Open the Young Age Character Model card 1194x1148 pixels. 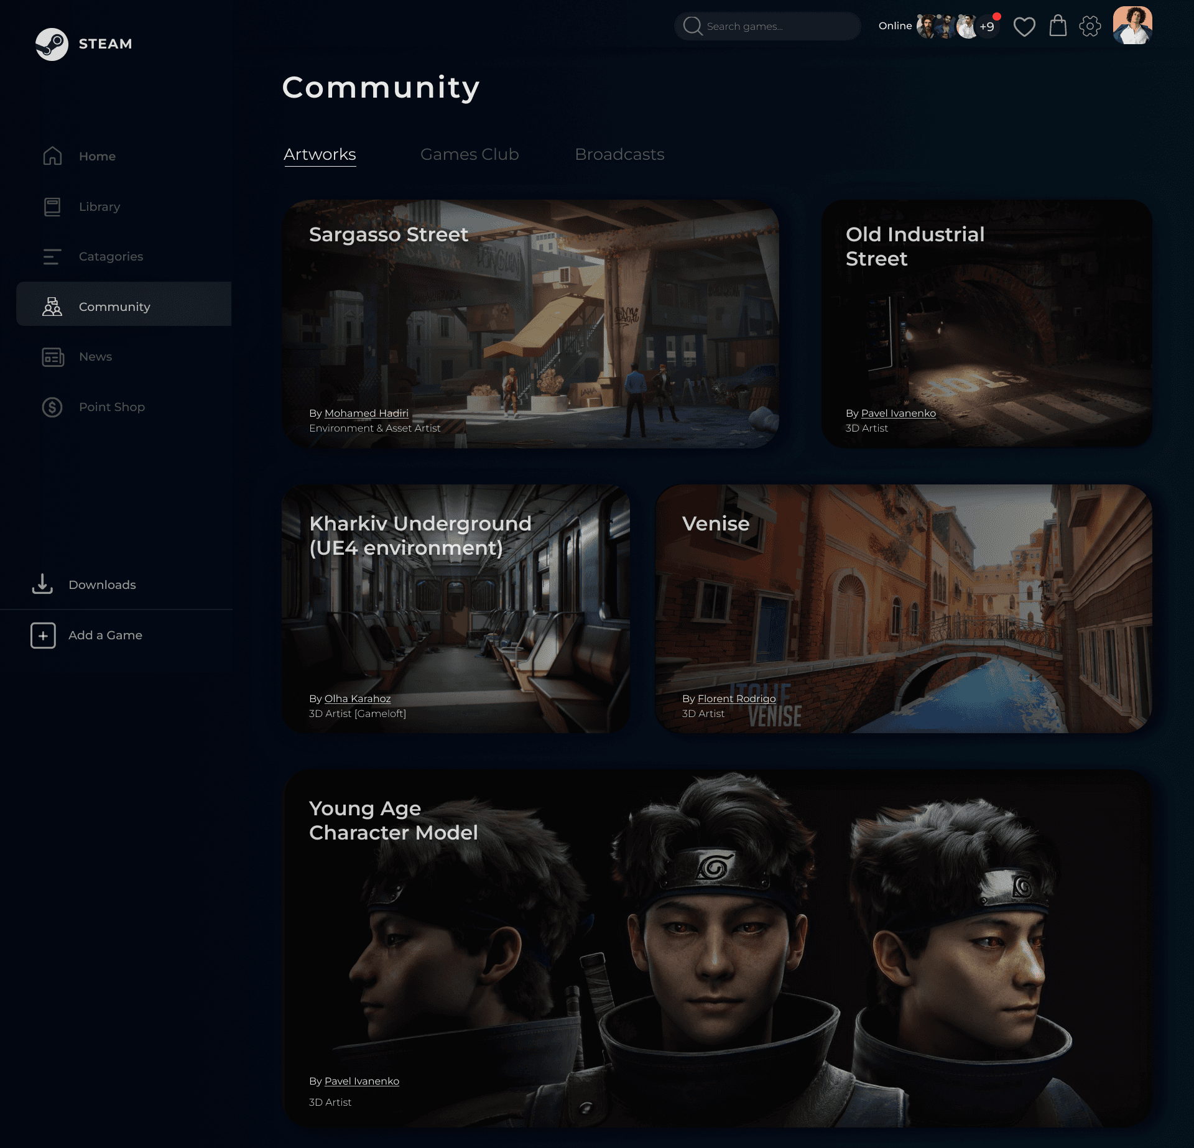(717, 949)
